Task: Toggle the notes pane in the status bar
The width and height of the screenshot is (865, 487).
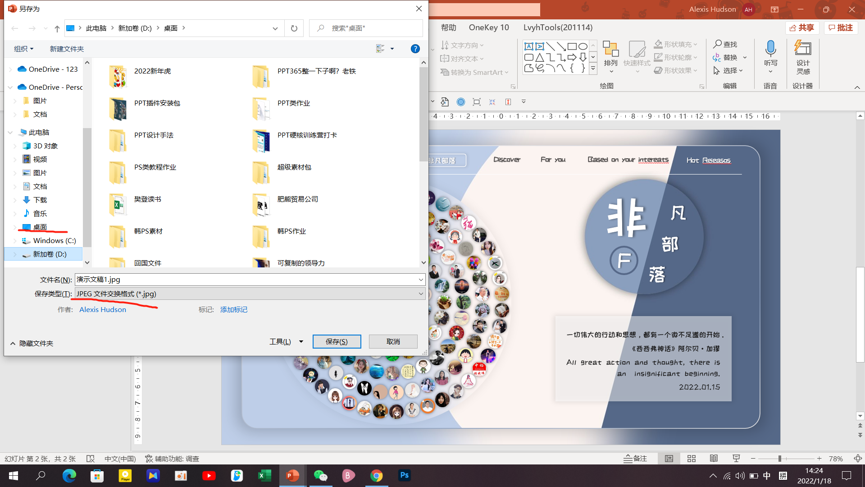Action: pos(635,459)
